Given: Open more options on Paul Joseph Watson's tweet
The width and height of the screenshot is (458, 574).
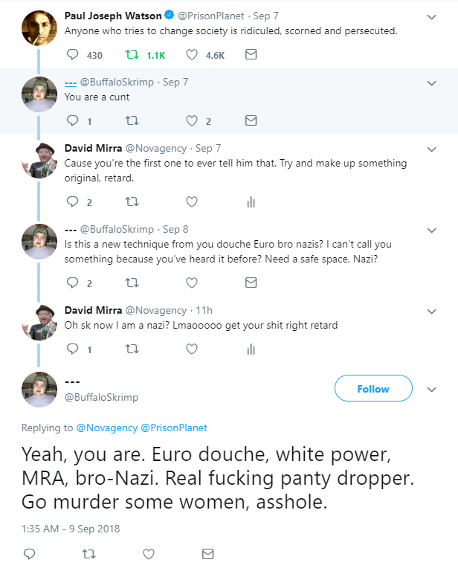Looking at the screenshot, I should pos(432,16).
